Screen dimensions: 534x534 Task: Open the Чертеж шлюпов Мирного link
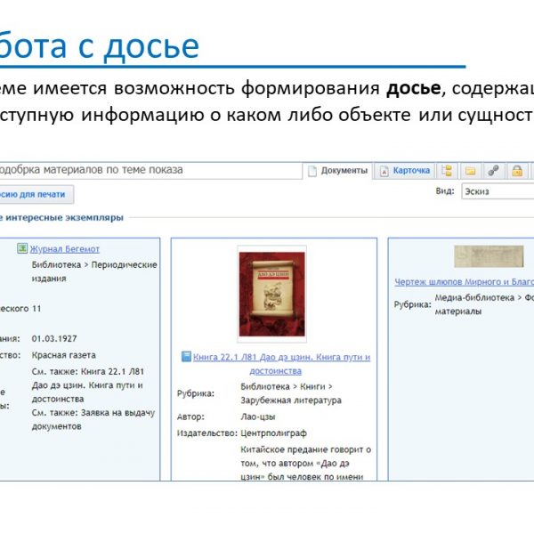click(x=463, y=282)
